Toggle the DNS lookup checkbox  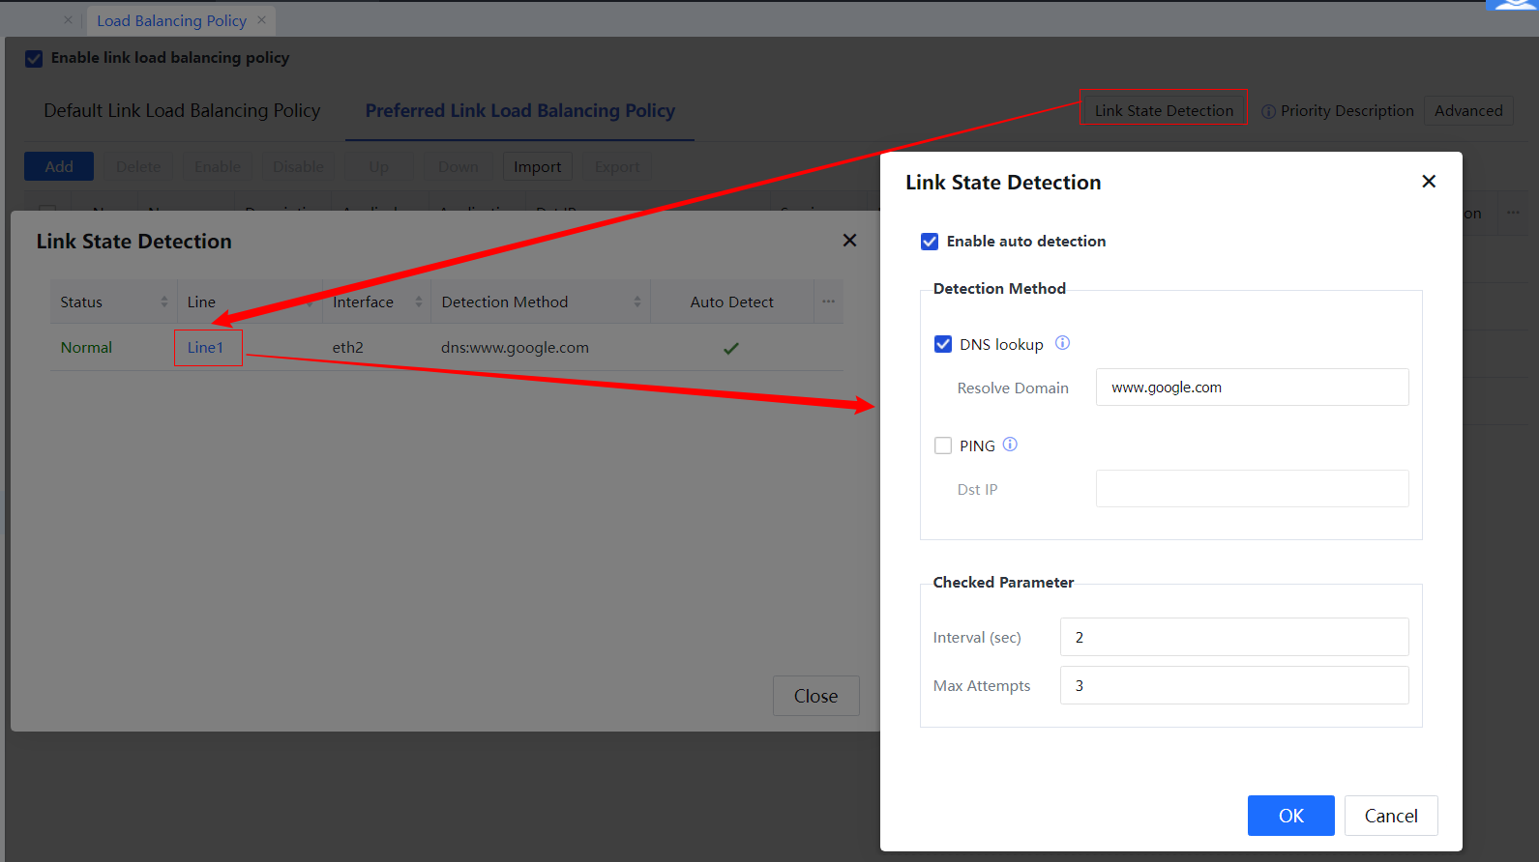coord(943,344)
